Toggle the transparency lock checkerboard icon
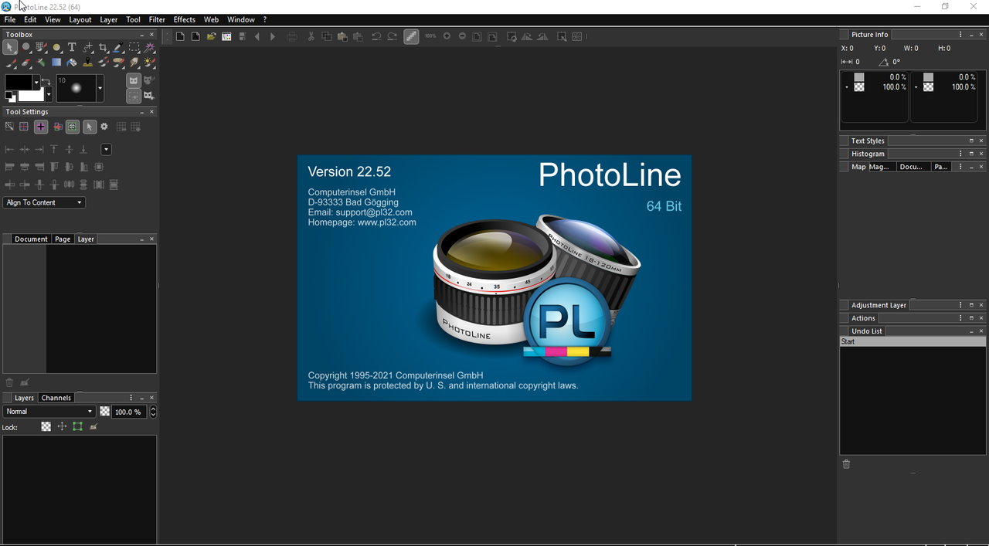The image size is (989, 546). (46, 426)
